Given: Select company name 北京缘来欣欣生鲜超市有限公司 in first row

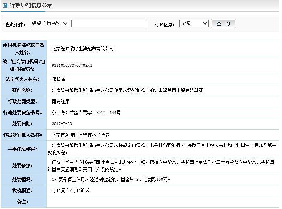Looking at the screenshot, I should tap(83, 49).
